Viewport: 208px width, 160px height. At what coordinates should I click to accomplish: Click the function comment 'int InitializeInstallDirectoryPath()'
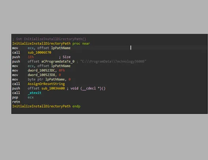(x=51, y=39)
